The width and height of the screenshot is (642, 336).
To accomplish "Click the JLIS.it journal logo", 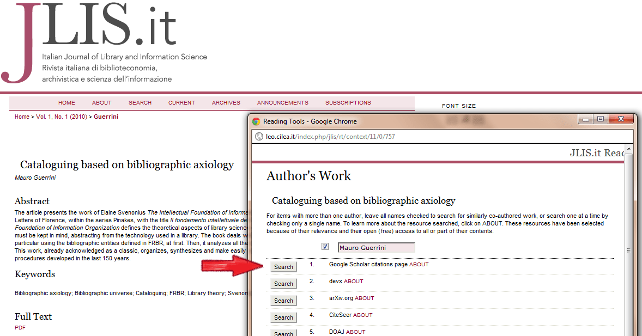I will click(x=105, y=42).
